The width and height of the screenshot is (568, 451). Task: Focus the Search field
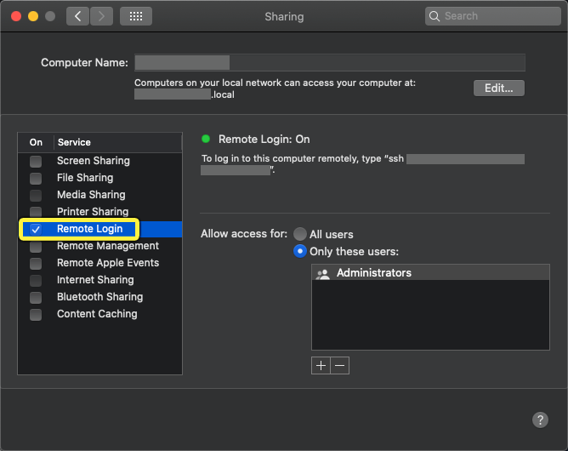[x=493, y=16]
